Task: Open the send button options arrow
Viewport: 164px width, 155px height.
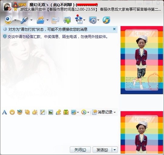Action: click(115, 150)
